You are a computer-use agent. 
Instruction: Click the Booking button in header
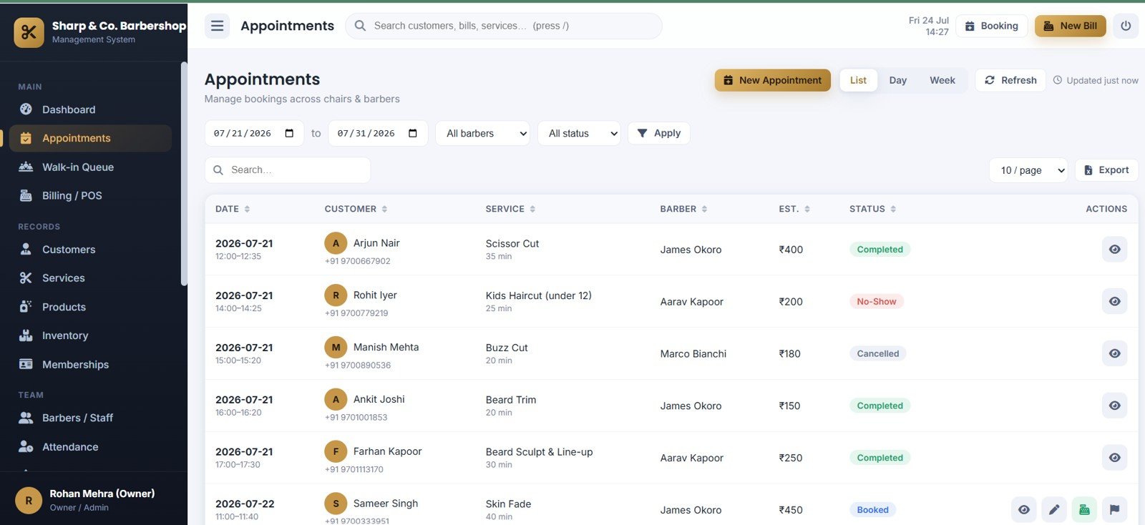click(x=992, y=26)
